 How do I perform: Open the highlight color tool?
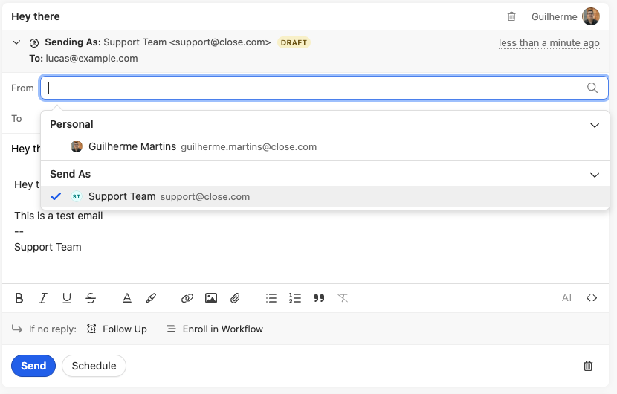pyautogui.click(x=151, y=298)
